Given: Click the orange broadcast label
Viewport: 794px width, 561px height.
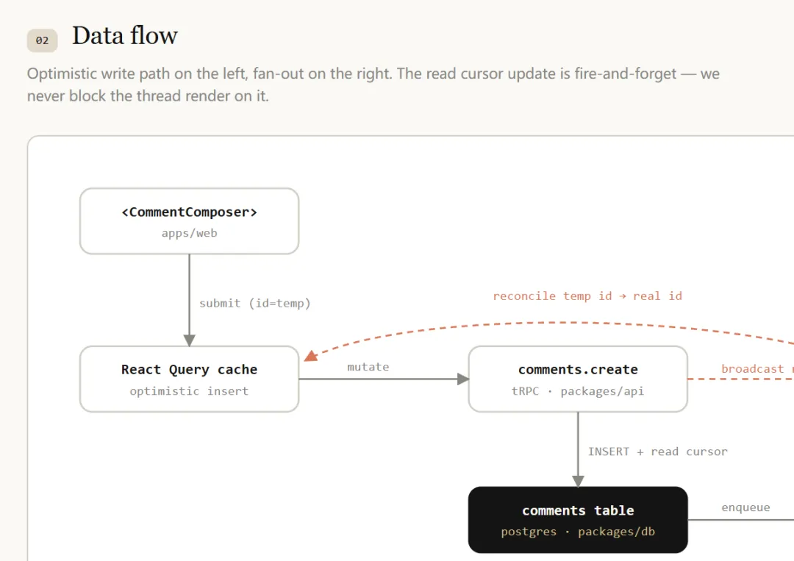Looking at the screenshot, I should click(753, 368).
